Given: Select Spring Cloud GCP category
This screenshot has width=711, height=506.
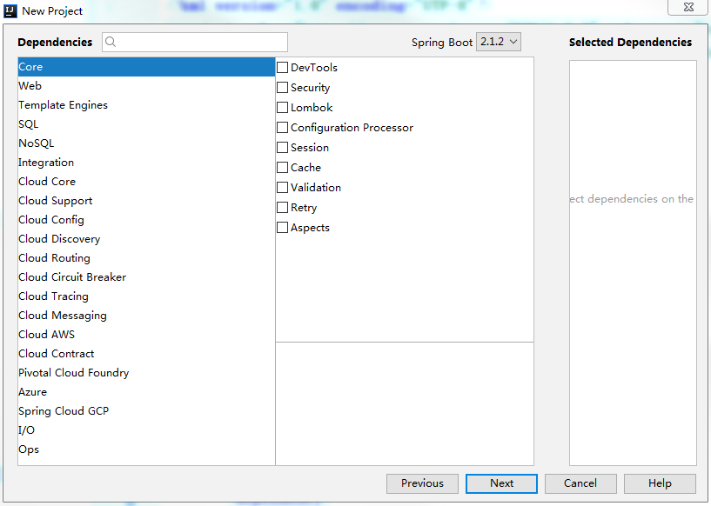Looking at the screenshot, I should pos(146,411).
